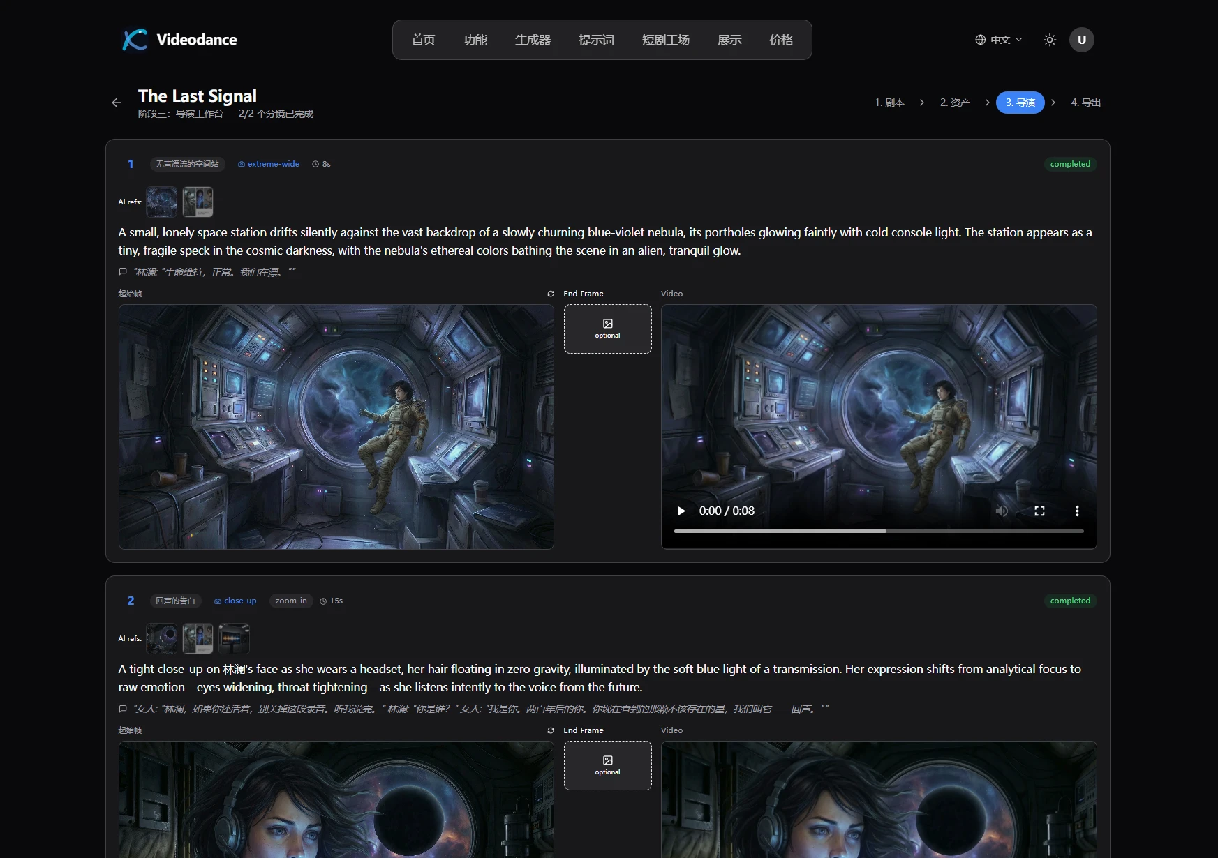Go to step 4. 导出
This screenshot has height=858, width=1218.
point(1085,103)
